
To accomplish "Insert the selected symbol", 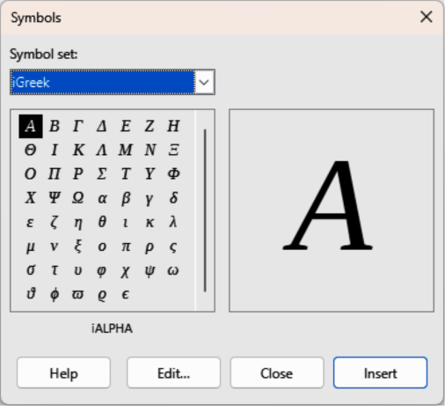I will coord(380,373).
